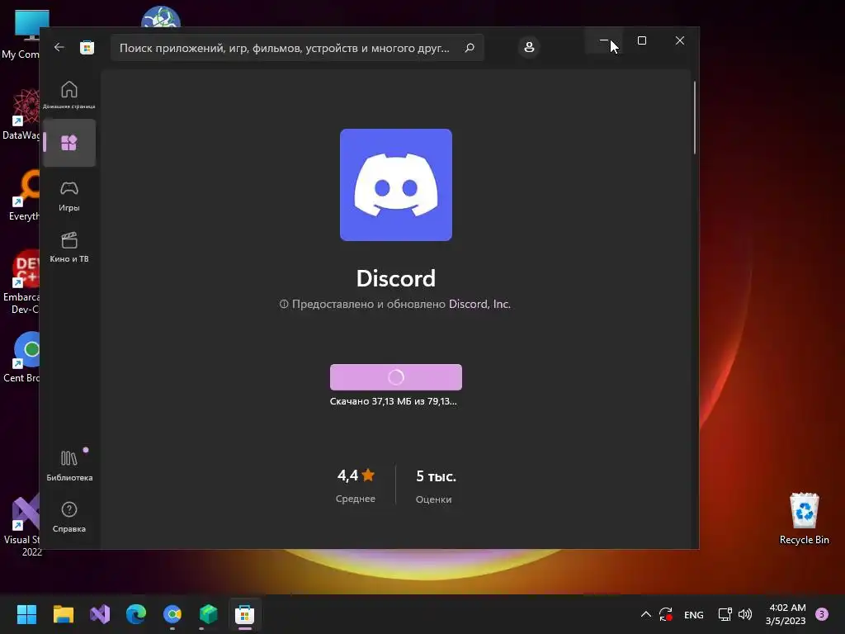Open the clock and date panel
The width and height of the screenshot is (845, 634).
(786, 614)
